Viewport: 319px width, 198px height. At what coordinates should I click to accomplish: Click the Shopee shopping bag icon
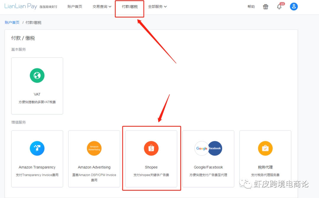click(151, 148)
